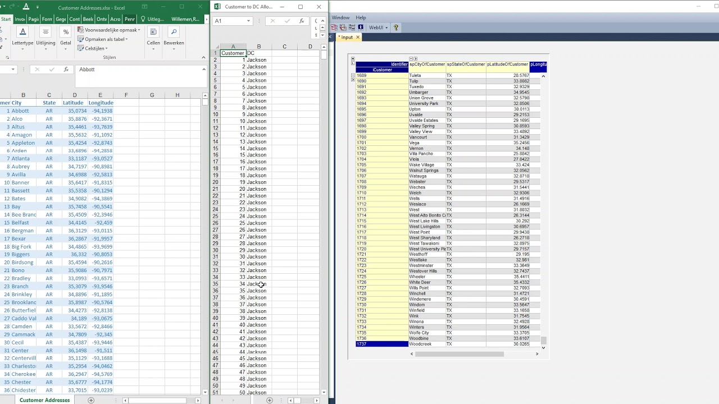Click AIMMS table horizontal scrollbar thumb
The width and height of the screenshot is (719, 404).
click(459, 353)
